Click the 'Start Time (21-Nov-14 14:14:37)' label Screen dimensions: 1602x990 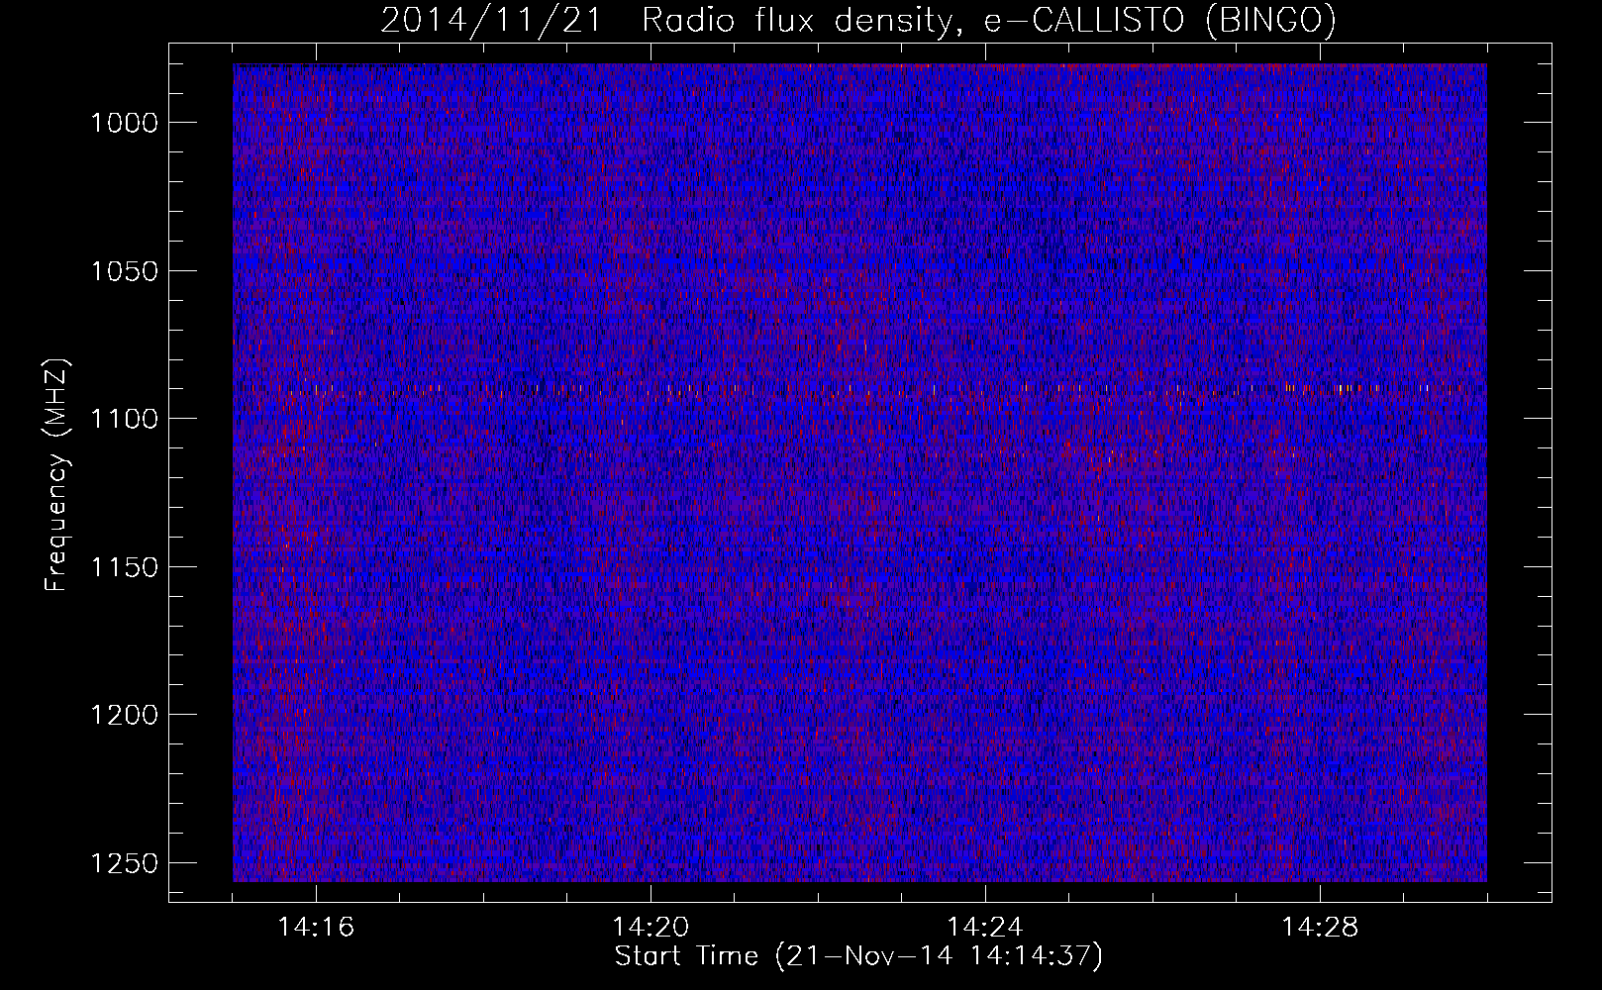point(858,956)
